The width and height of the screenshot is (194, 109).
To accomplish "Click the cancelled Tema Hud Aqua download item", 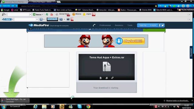I will coord(15,101).
